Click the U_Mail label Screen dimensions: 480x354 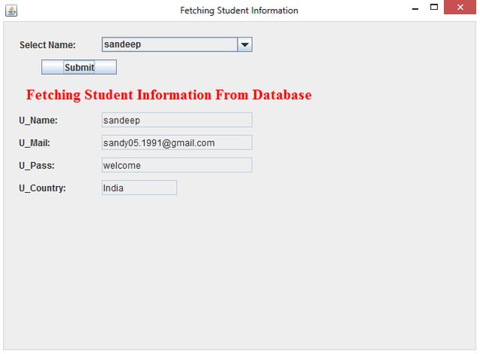click(x=34, y=142)
